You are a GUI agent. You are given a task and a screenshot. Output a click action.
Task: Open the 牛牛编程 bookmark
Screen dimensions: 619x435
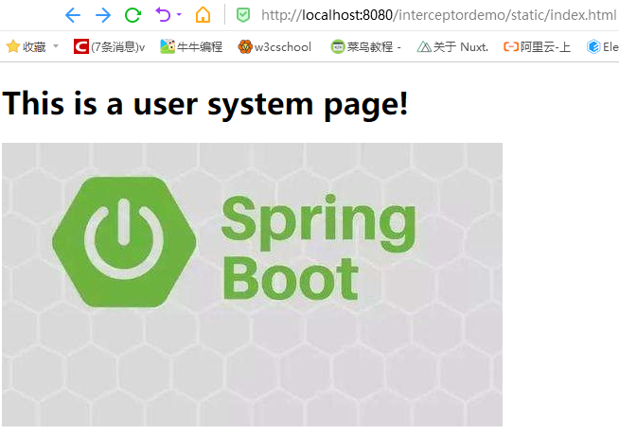(191, 46)
